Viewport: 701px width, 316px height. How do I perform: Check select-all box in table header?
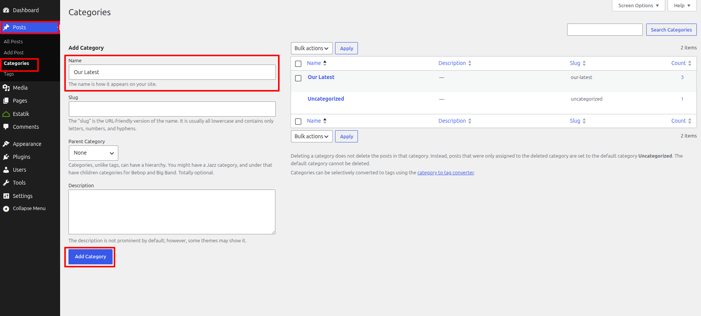[x=298, y=64]
